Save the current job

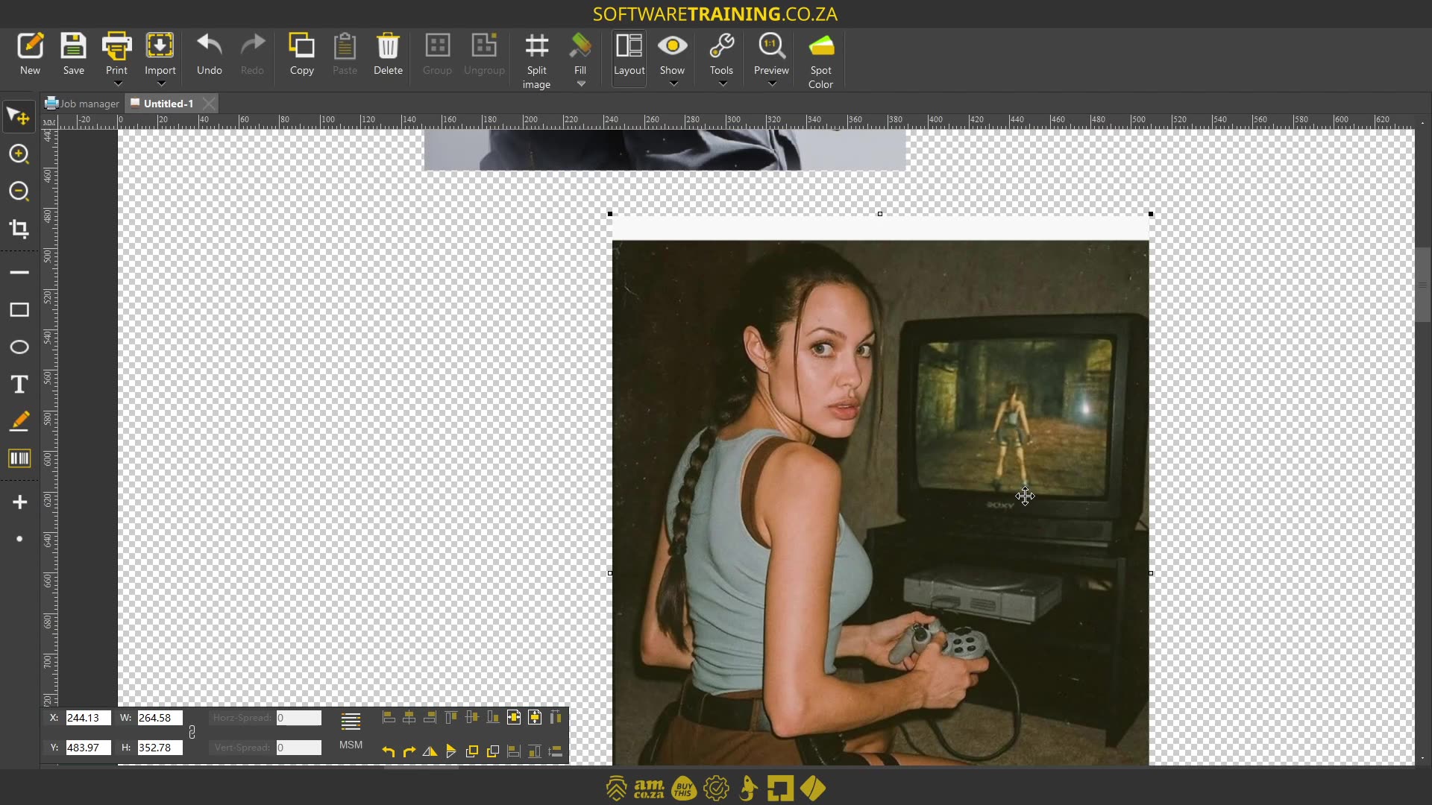73,54
